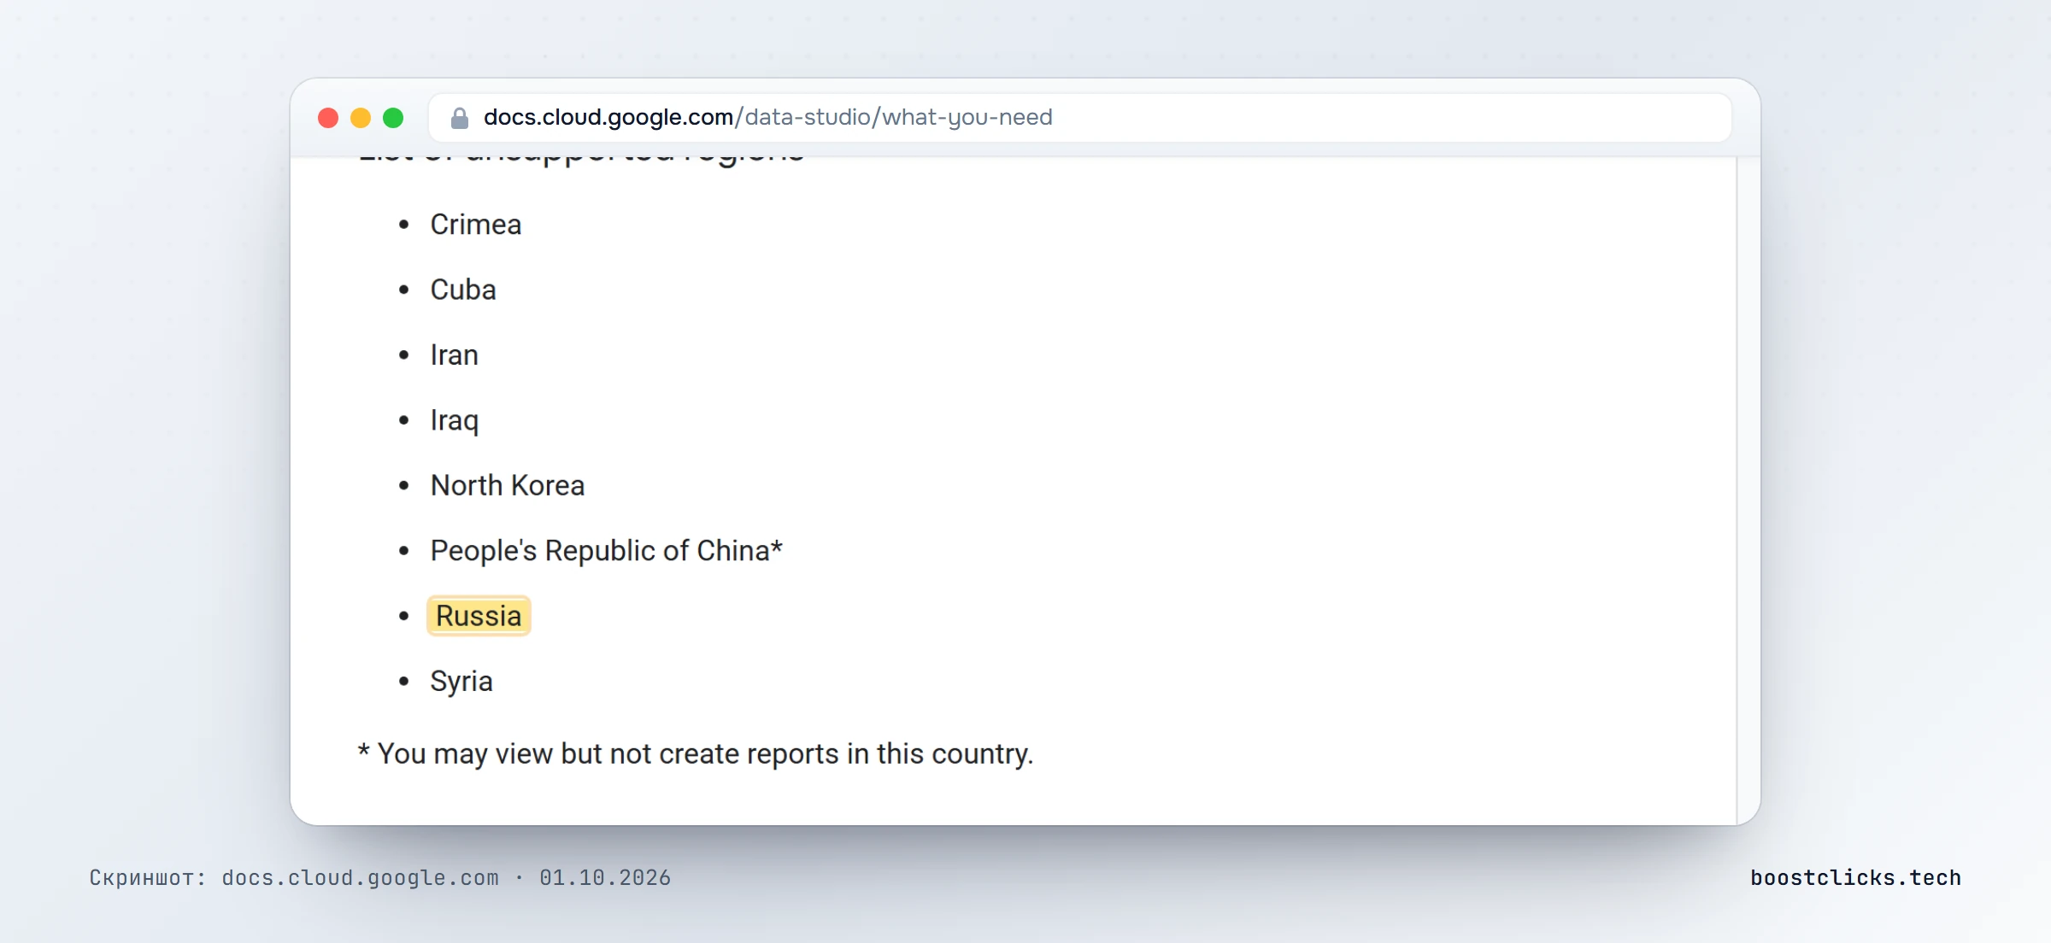Select the Iraq list item
Image resolution: width=2051 pixels, height=943 pixels.
point(454,420)
